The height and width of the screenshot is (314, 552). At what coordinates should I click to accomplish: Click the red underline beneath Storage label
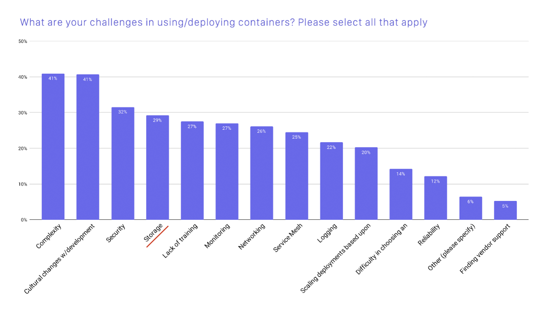pos(157,237)
